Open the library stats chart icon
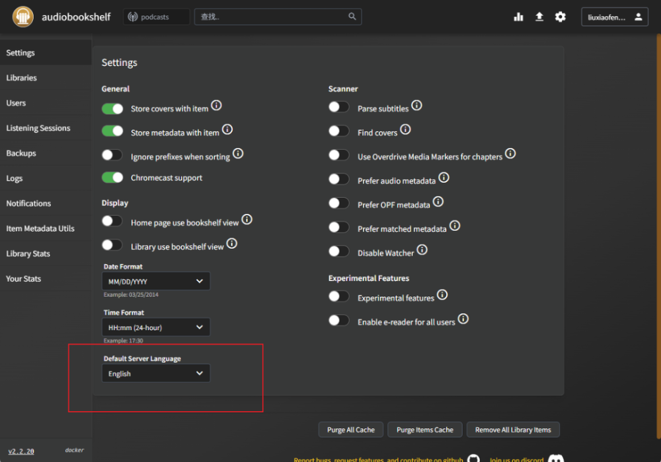Viewport: 661px width, 462px height. click(518, 17)
